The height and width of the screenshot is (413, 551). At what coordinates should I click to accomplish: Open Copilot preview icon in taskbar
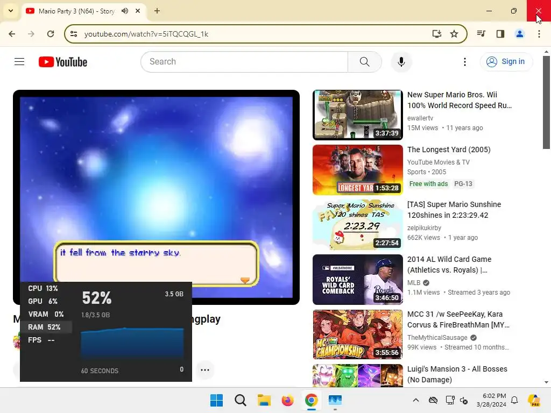point(534,400)
